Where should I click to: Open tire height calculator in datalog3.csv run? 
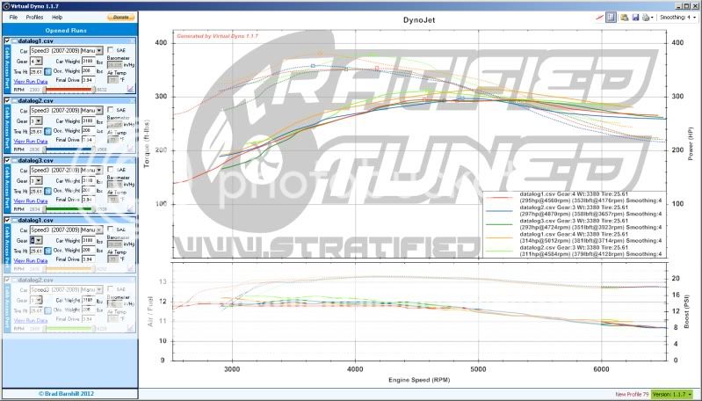[x=48, y=191]
